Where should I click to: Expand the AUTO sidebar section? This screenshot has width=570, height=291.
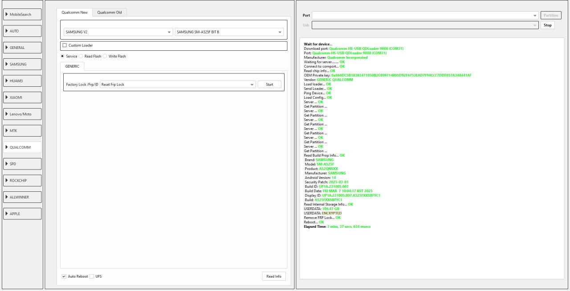click(22, 31)
